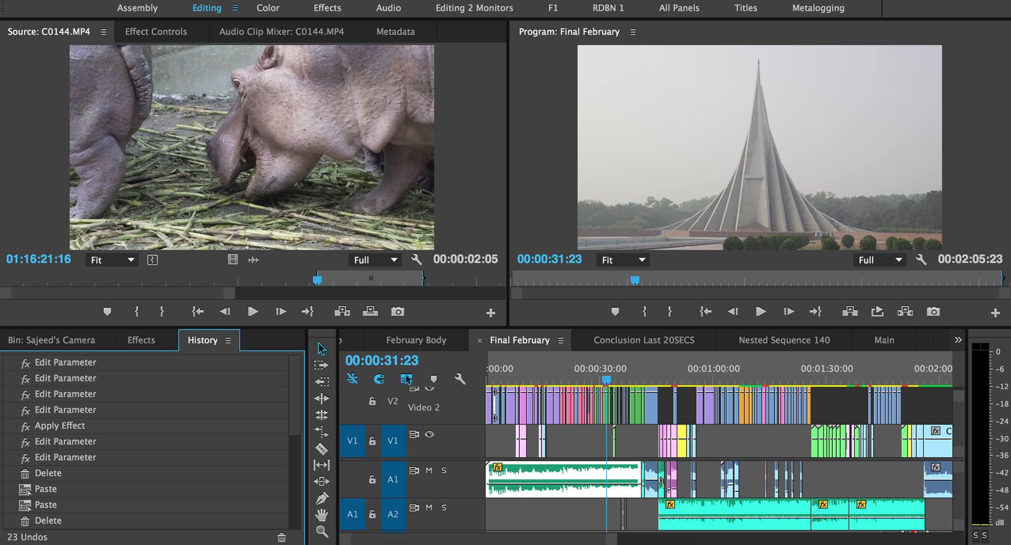This screenshot has width=1011, height=545.
Task: Click Program monitor playhead marker
Action: click(x=635, y=281)
